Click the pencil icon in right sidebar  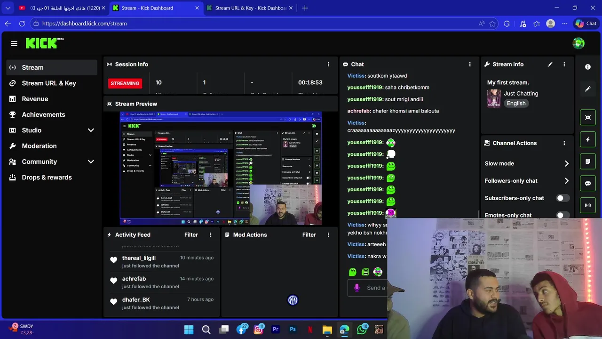coord(588,89)
